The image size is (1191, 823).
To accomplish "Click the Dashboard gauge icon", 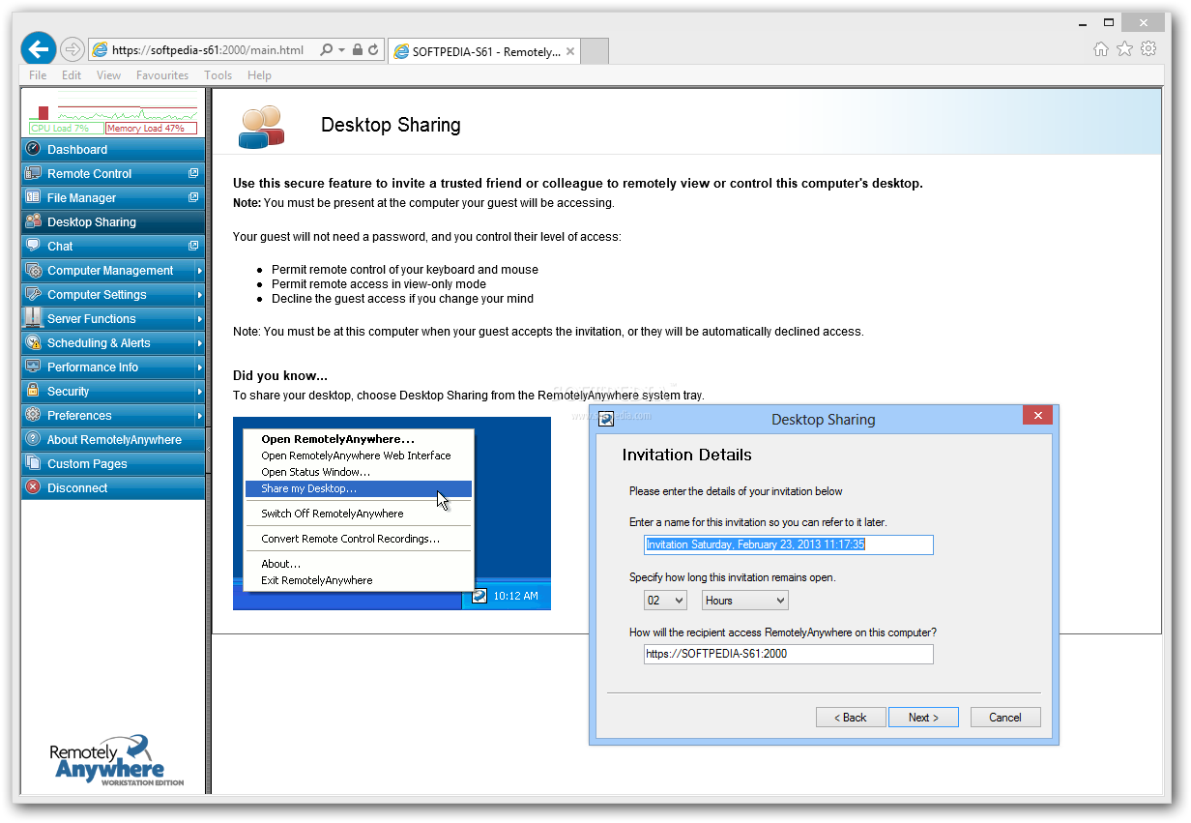I will (33, 149).
